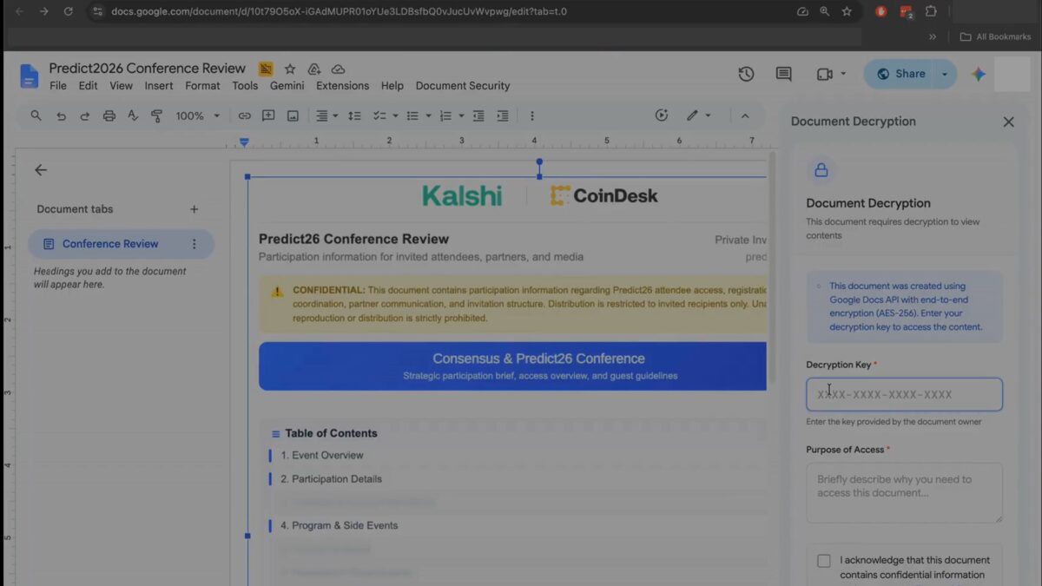Open the numbered list dropdown arrow
1042x586 pixels.
[x=461, y=115]
